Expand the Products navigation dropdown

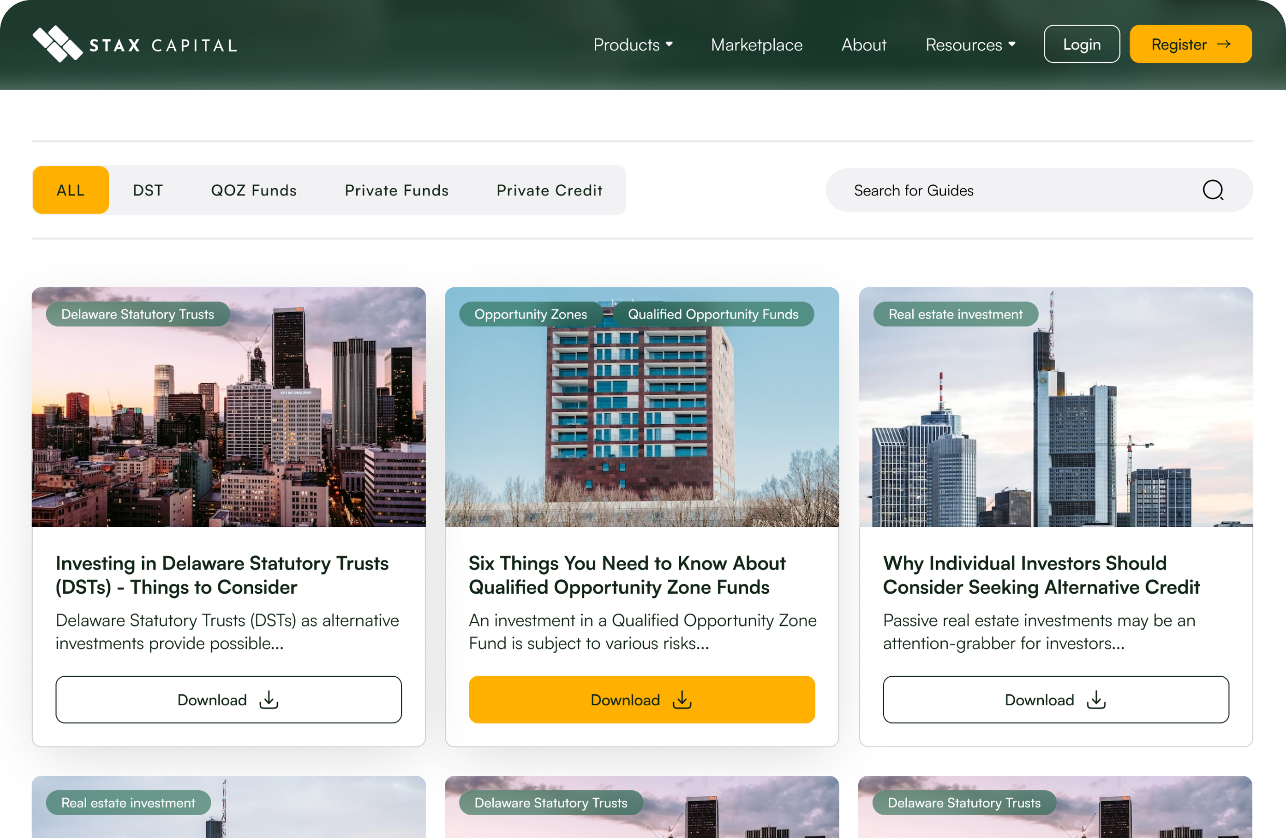633,44
